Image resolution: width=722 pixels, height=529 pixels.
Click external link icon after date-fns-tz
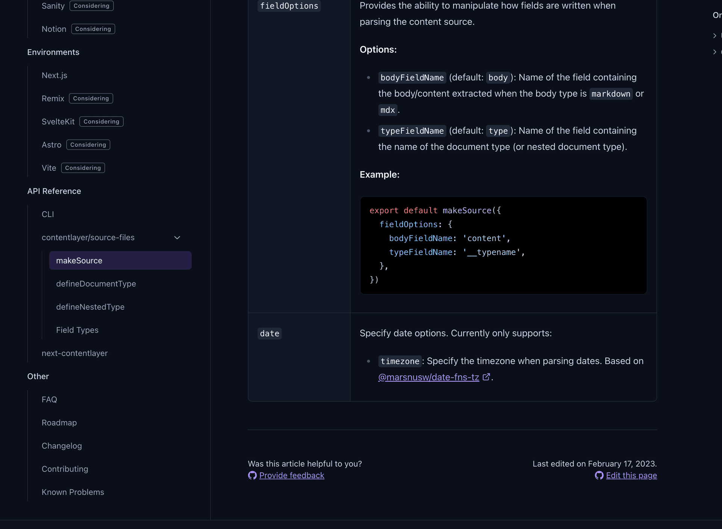pos(486,377)
